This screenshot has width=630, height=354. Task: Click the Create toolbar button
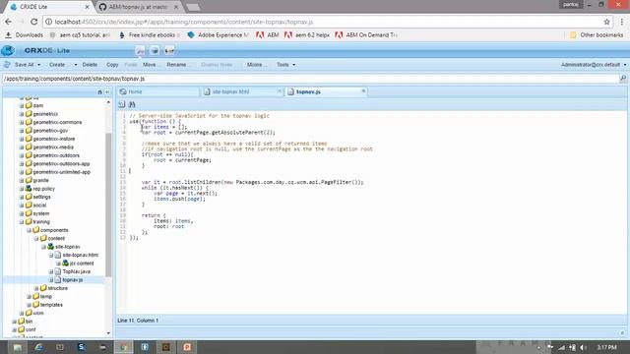(59, 64)
